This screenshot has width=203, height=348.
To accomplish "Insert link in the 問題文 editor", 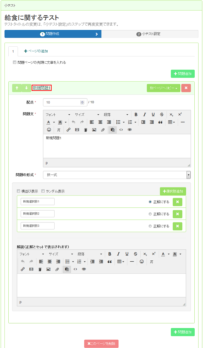I will coord(68,130).
